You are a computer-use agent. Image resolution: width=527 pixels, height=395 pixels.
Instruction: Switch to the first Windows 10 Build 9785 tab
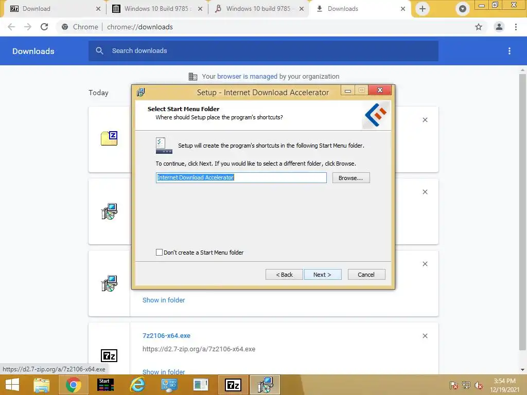click(157, 9)
